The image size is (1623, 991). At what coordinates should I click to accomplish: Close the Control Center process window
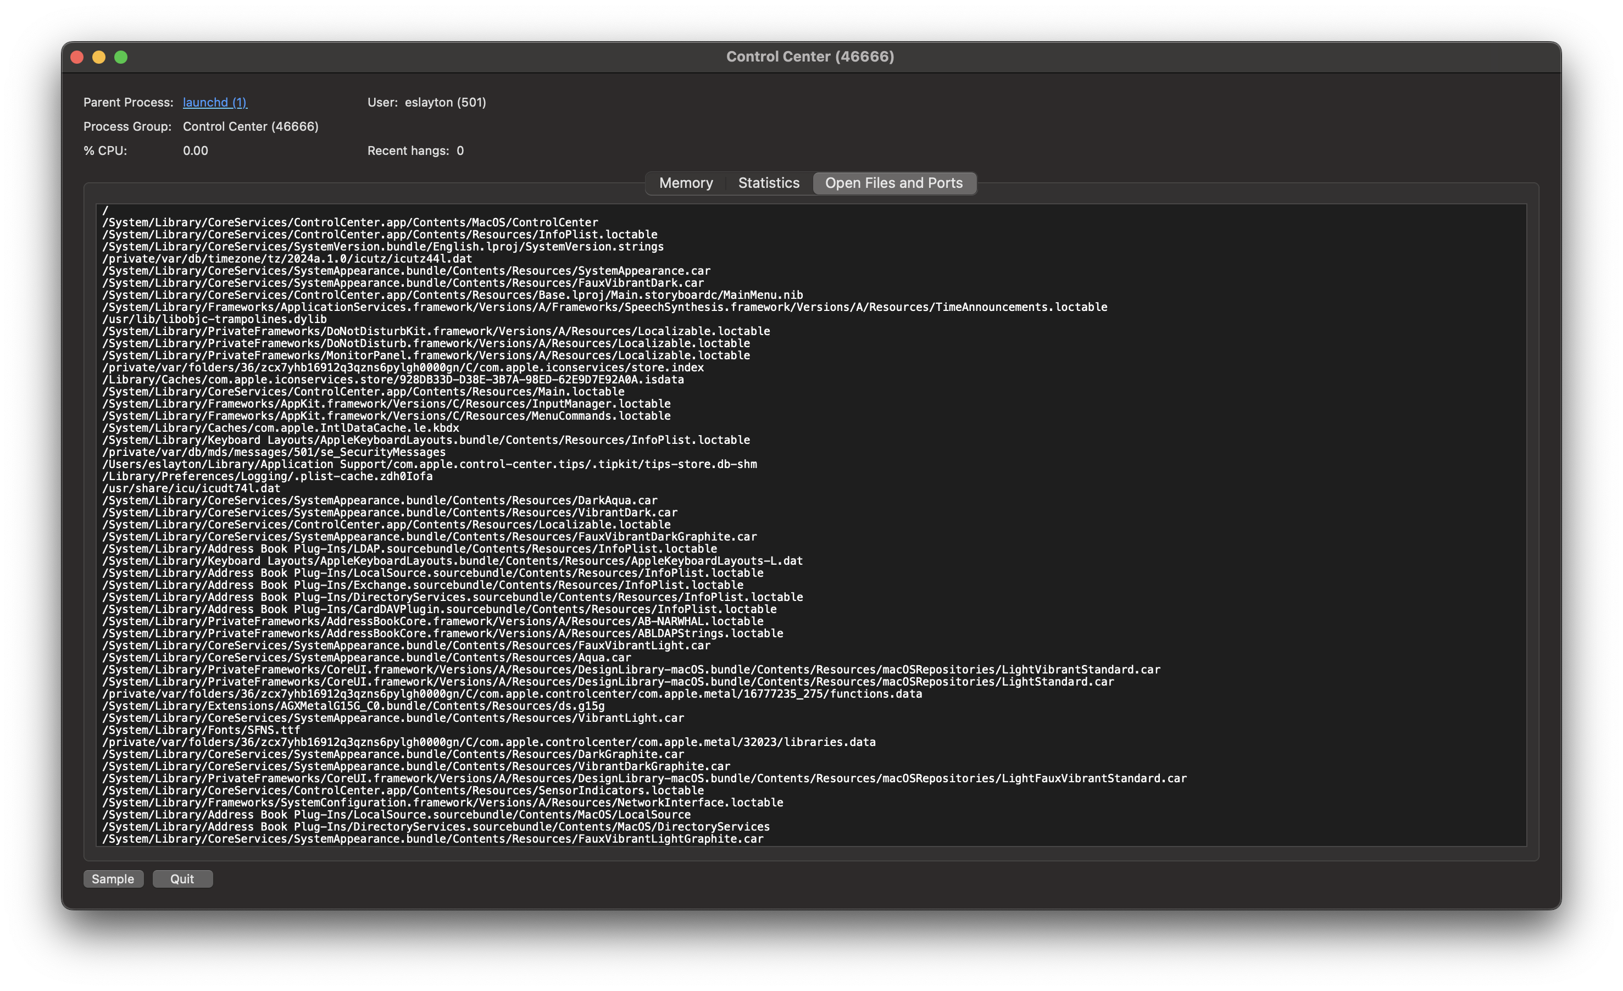77,57
